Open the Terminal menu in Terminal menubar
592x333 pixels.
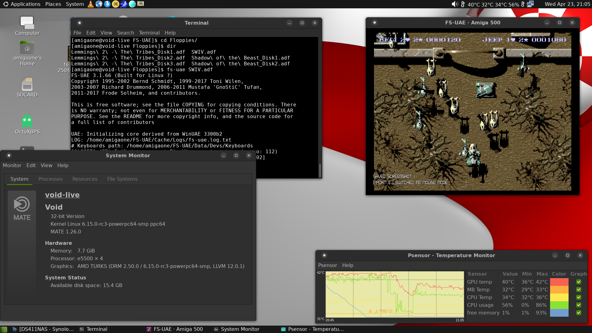coord(149,33)
